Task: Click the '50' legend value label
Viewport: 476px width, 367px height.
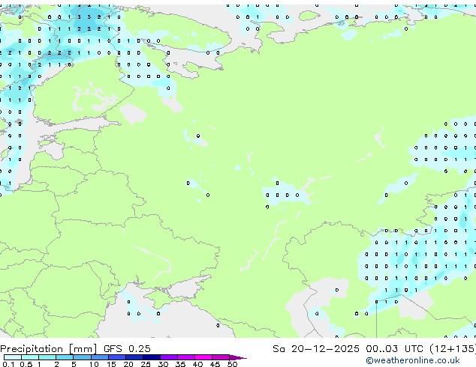Action: click(232, 364)
